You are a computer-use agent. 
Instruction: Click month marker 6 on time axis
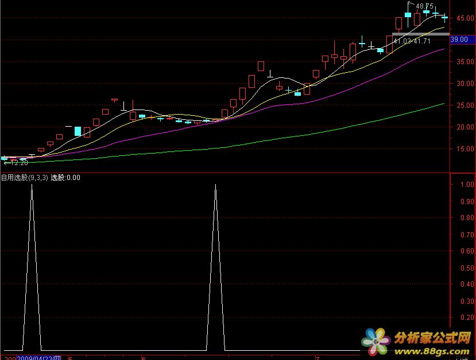[144, 358]
